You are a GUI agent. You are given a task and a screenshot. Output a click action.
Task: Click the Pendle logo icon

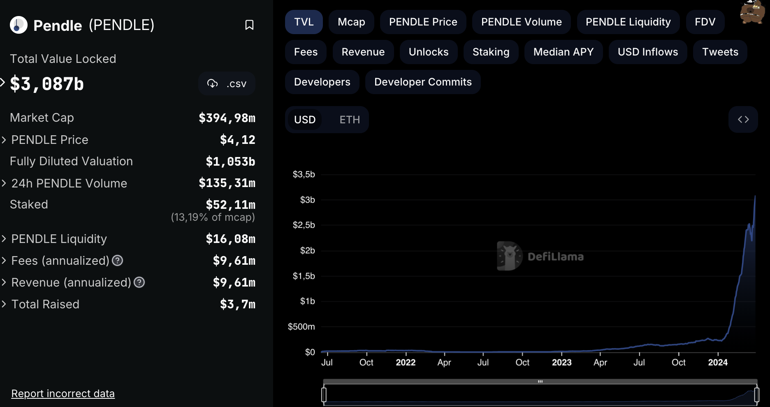19,25
